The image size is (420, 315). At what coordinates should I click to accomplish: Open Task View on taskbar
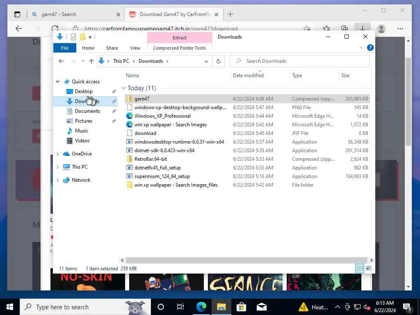pos(180,307)
